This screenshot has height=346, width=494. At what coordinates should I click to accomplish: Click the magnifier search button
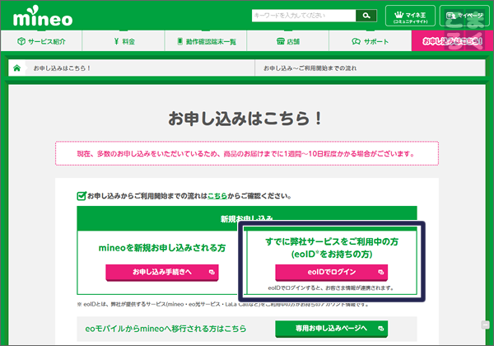point(366,16)
